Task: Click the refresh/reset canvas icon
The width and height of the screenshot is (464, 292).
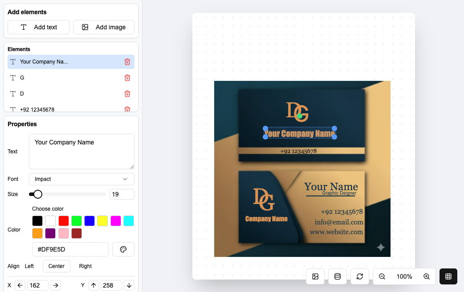Action: coord(360,276)
